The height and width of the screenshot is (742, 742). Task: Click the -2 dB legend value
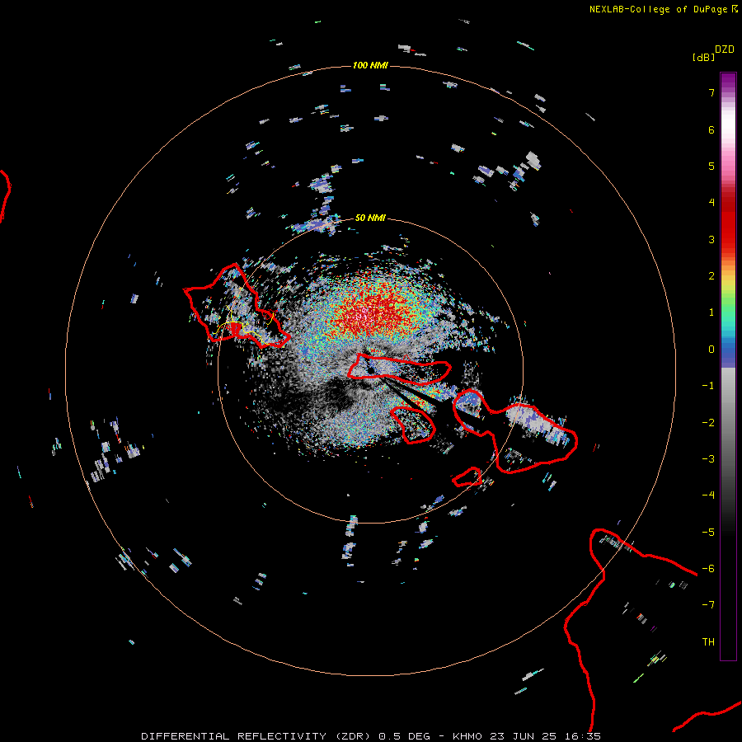point(708,423)
